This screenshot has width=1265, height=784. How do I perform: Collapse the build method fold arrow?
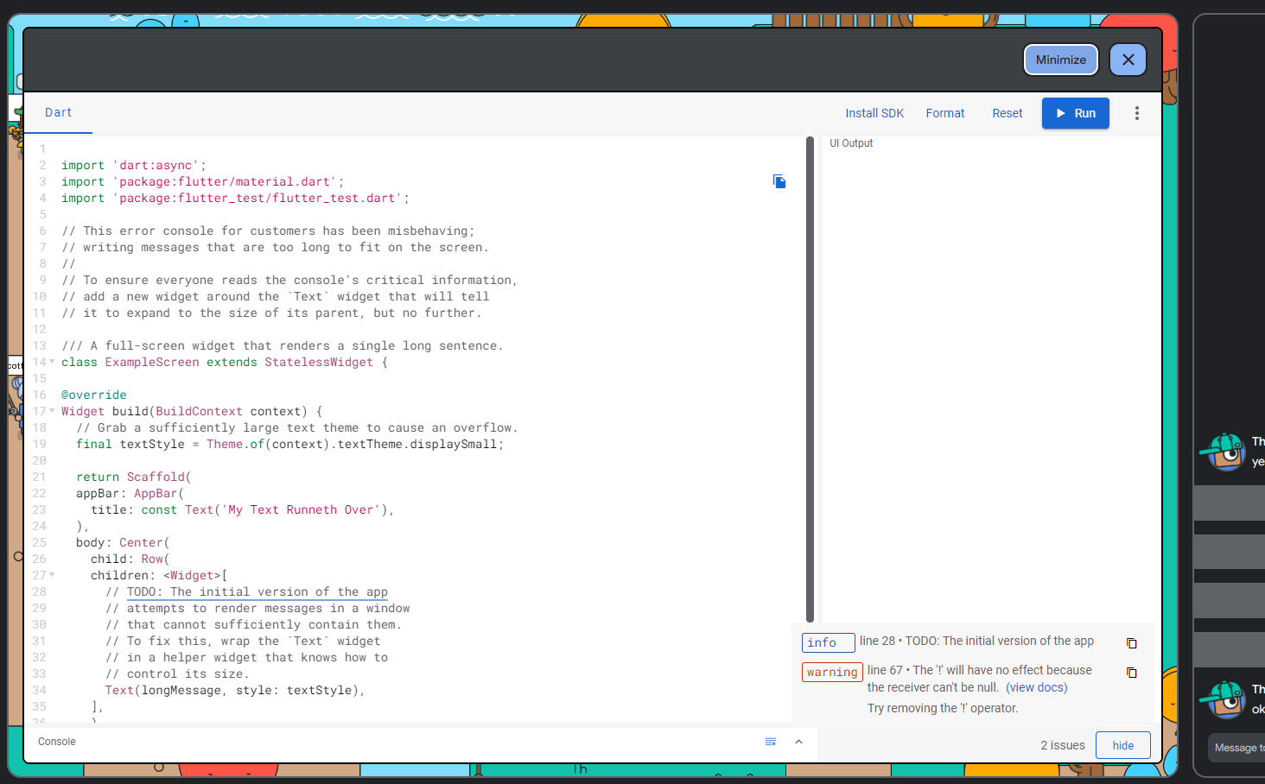[x=52, y=411]
